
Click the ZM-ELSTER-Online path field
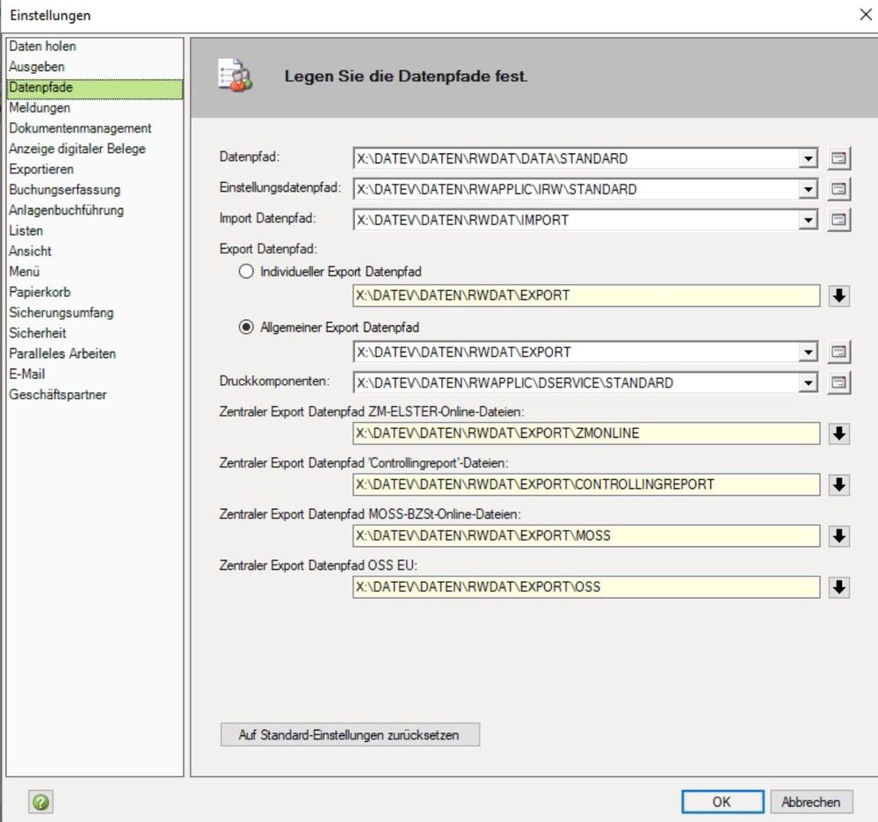point(586,433)
